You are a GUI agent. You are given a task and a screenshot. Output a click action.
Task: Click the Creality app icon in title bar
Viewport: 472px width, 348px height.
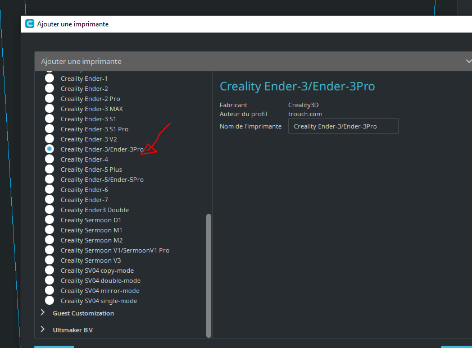pyautogui.click(x=30, y=24)
